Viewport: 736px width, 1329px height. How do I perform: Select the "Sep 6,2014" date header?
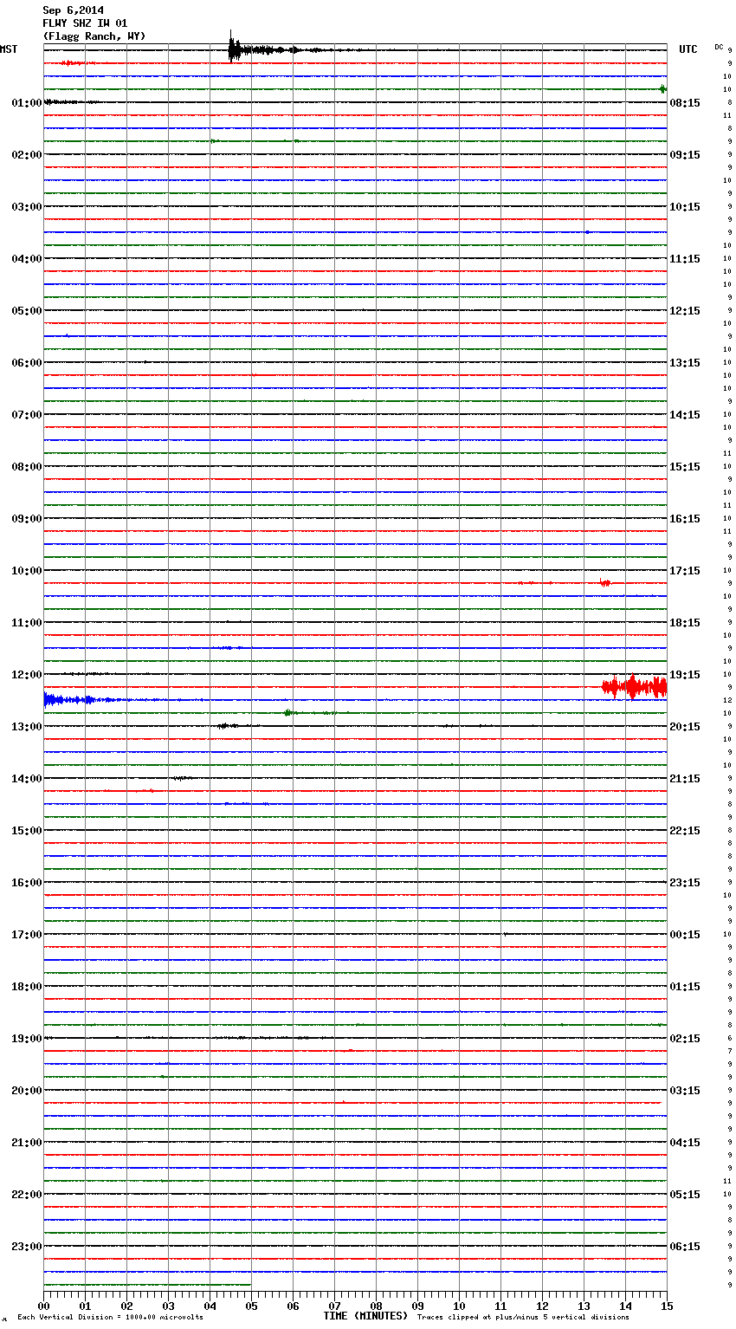(74, 10)
